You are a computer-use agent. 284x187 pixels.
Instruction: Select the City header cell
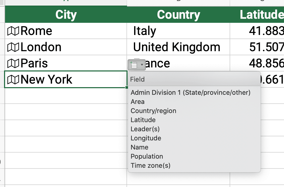[x=66, y=15]
